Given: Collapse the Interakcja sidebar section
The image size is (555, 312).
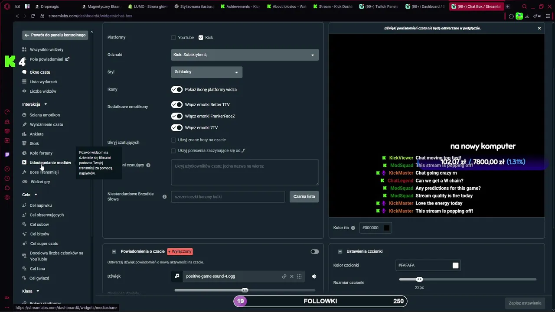Looking at the screenshot, I should 46,104.
